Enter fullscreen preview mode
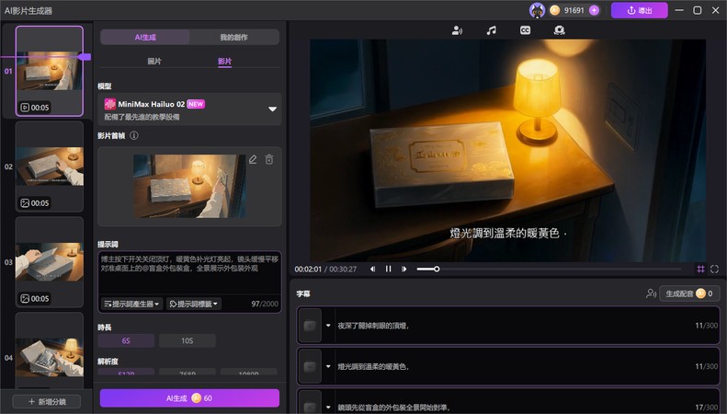Screen dimensions: 727x414 coord(714,269)
